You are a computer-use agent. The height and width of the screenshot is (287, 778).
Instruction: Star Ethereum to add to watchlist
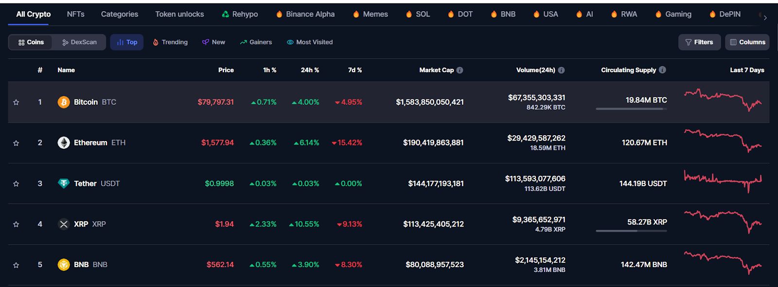(x=16, y=143)
